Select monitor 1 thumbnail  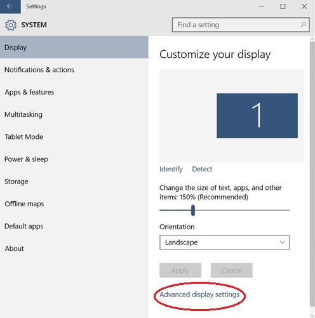[257, 116]
